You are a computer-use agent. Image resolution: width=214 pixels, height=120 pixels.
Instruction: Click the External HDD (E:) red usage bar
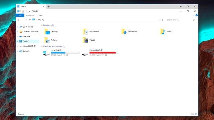(104, 53)
